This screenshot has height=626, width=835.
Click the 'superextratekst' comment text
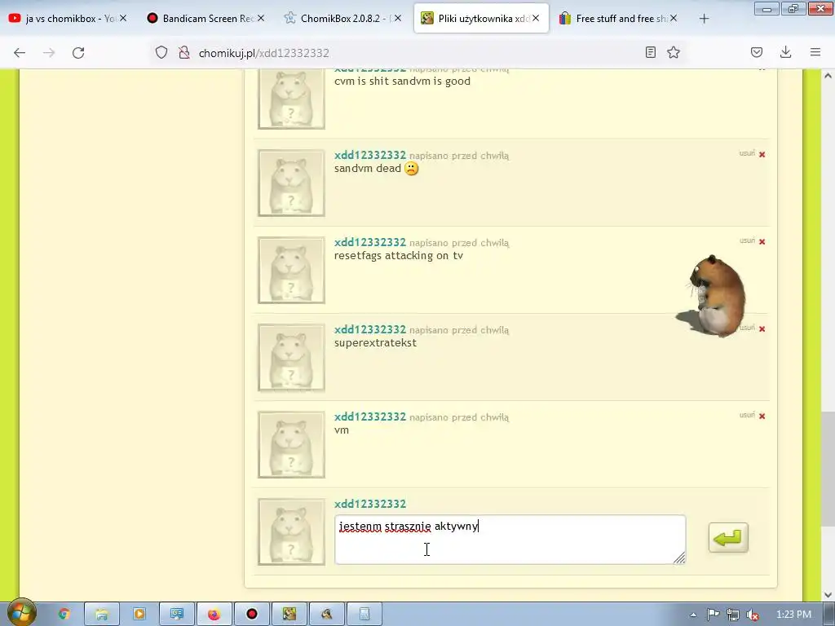click(x=375, y=343)
